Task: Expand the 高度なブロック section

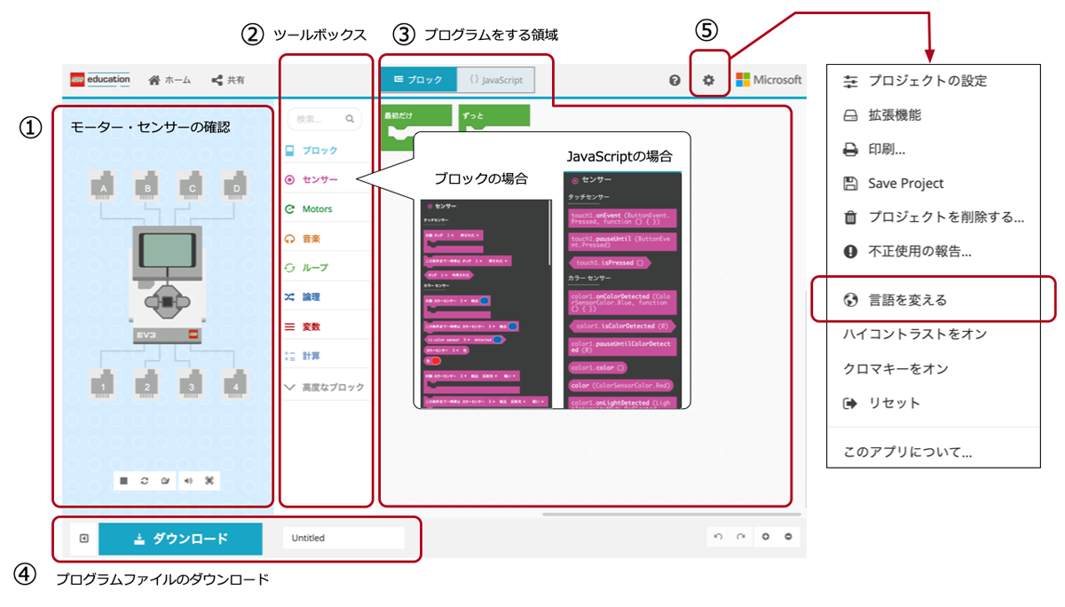Action: click(x=322, y=387)
